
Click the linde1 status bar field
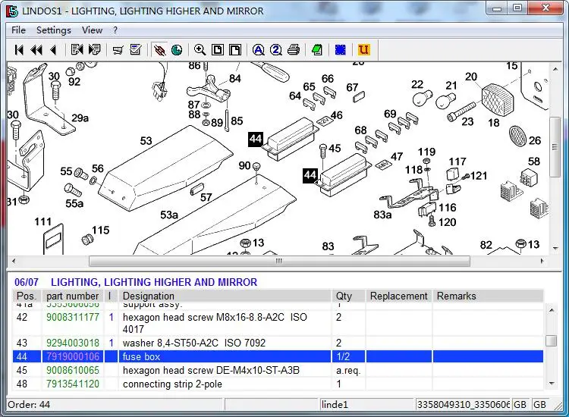(x=367, y=404)
